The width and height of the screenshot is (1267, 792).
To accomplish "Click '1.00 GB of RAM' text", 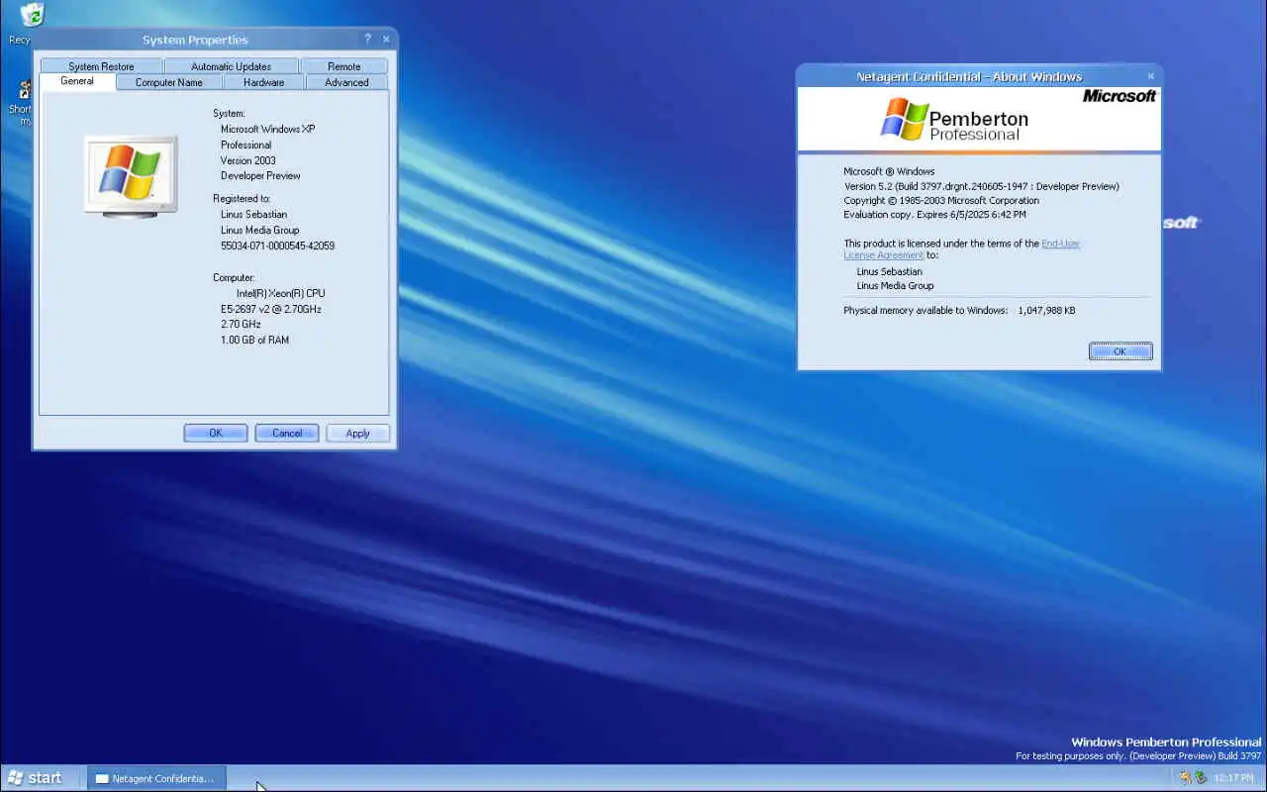I will coord(254,340).
